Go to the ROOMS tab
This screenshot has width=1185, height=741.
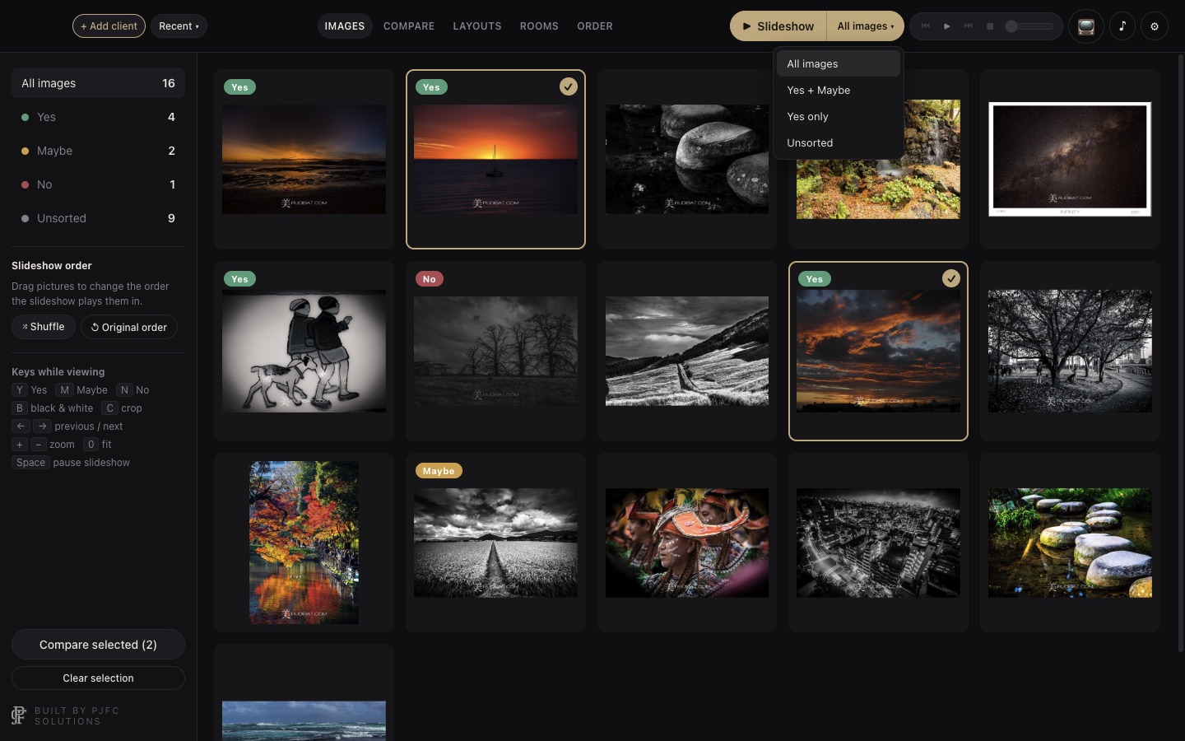click(539, 26)
